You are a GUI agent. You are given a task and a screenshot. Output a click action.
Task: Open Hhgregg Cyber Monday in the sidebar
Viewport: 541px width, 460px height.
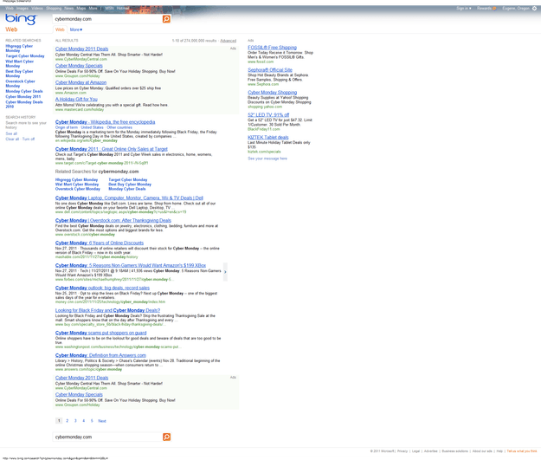(x=19, y=49)
